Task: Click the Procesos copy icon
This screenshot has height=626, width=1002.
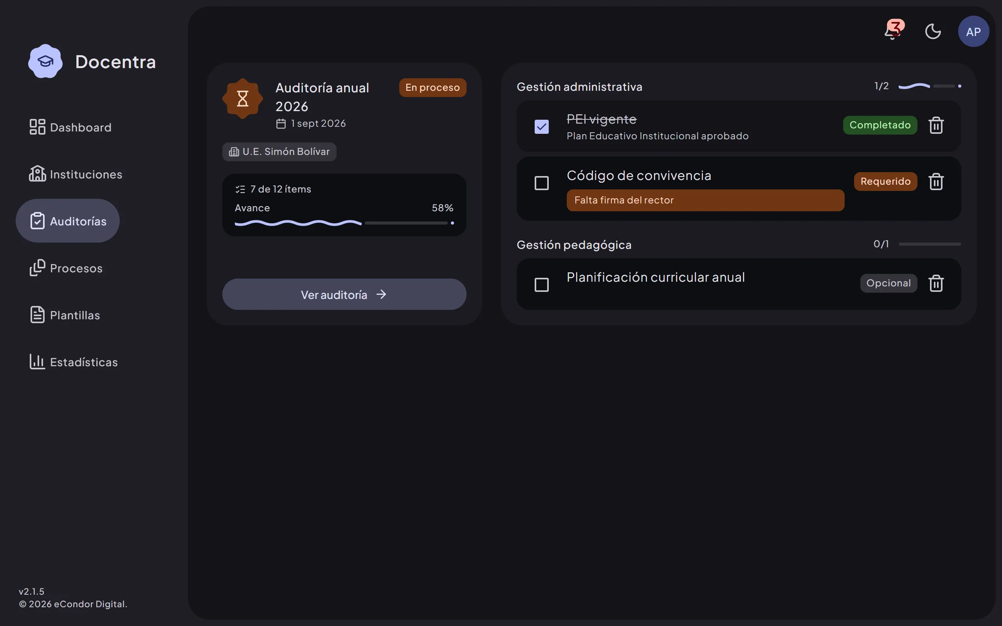Action: click(x=37, y=268)
